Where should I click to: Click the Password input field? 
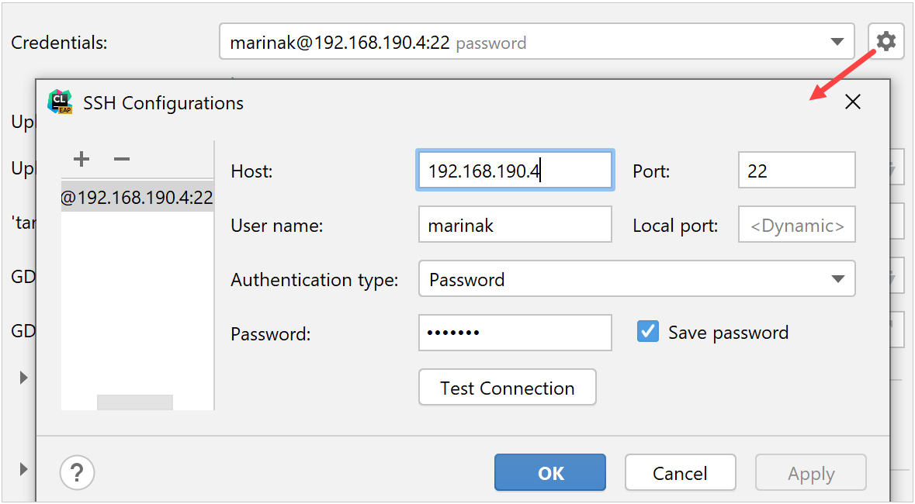point(515,333)
